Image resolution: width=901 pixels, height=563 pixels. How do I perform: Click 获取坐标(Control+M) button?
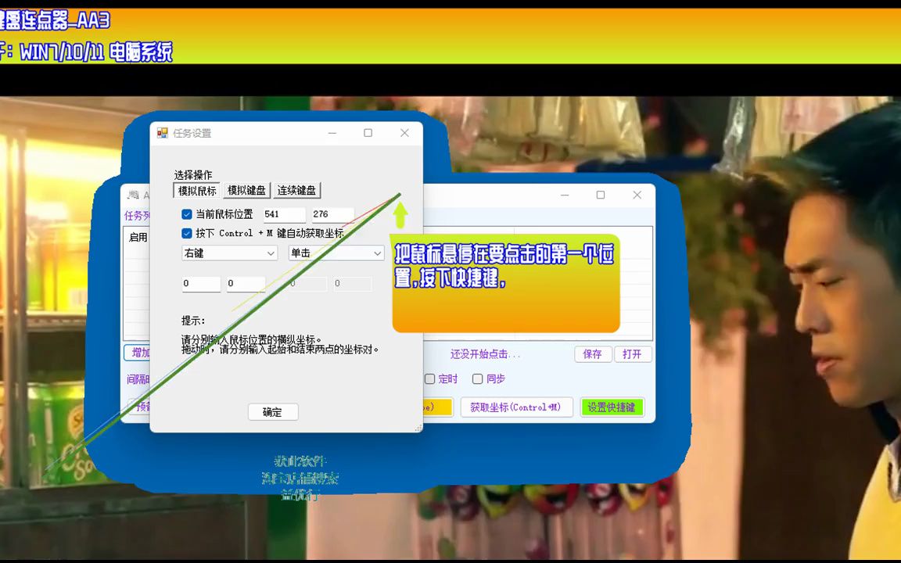[516, 407]
